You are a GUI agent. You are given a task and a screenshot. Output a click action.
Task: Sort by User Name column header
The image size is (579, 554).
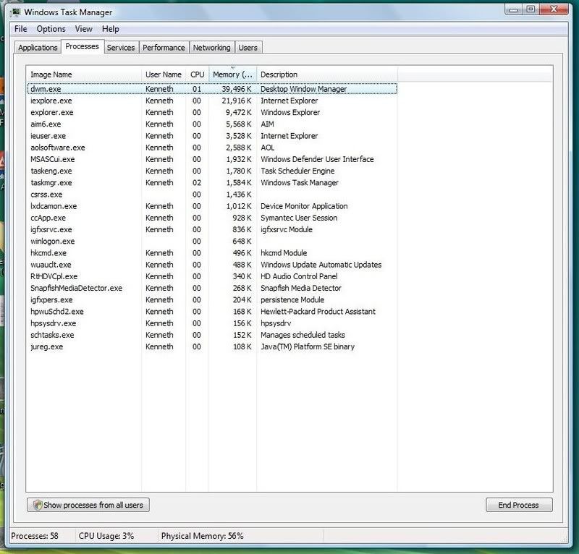click(x=164, y=74)
